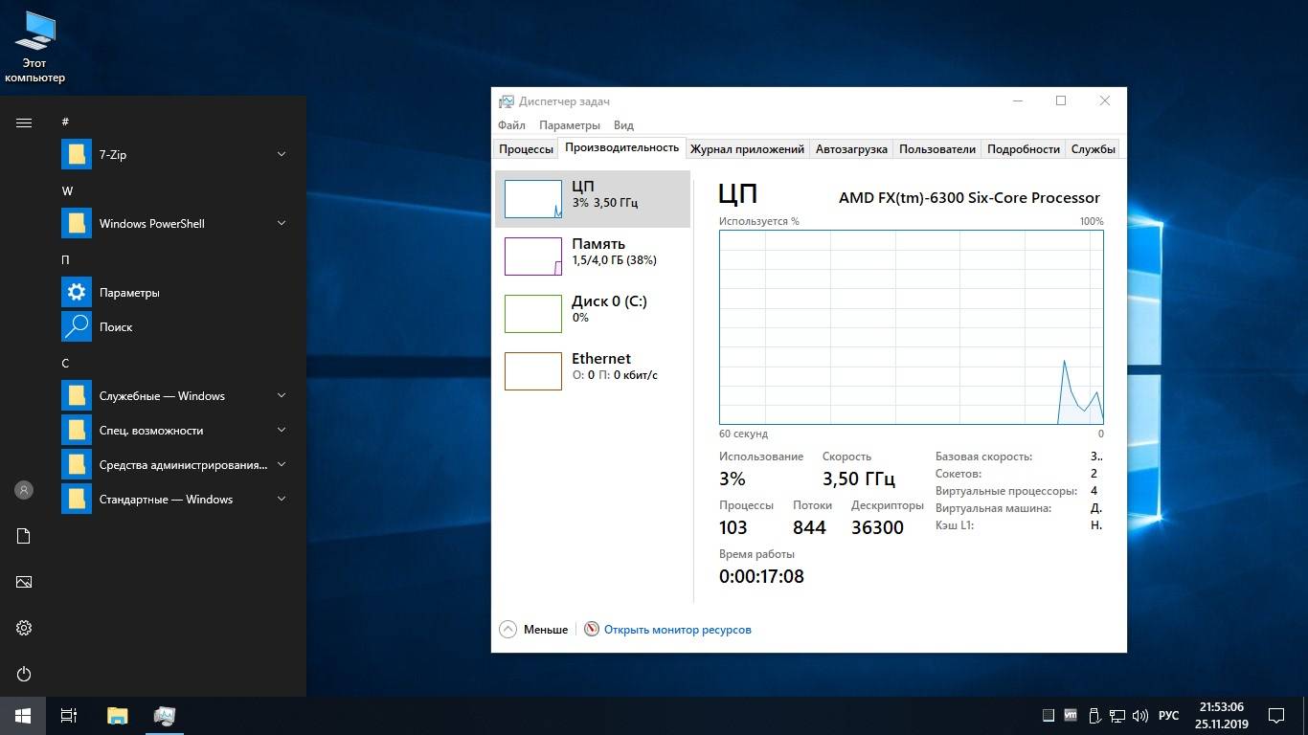Select the Производительность tab
1308x735 pixels.
click(x=621, y=147)
